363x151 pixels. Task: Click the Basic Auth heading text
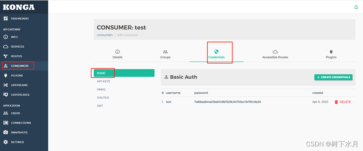point(184,77)
